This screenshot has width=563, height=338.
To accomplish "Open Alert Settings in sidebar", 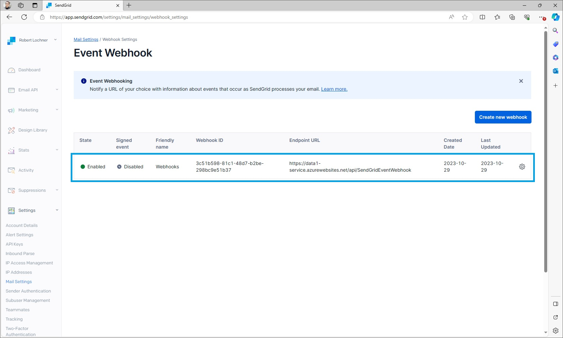I will 19,235.
